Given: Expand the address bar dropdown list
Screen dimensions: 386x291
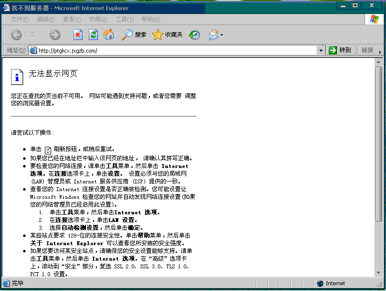Looking at the screenshot, I should pos(321,51).
